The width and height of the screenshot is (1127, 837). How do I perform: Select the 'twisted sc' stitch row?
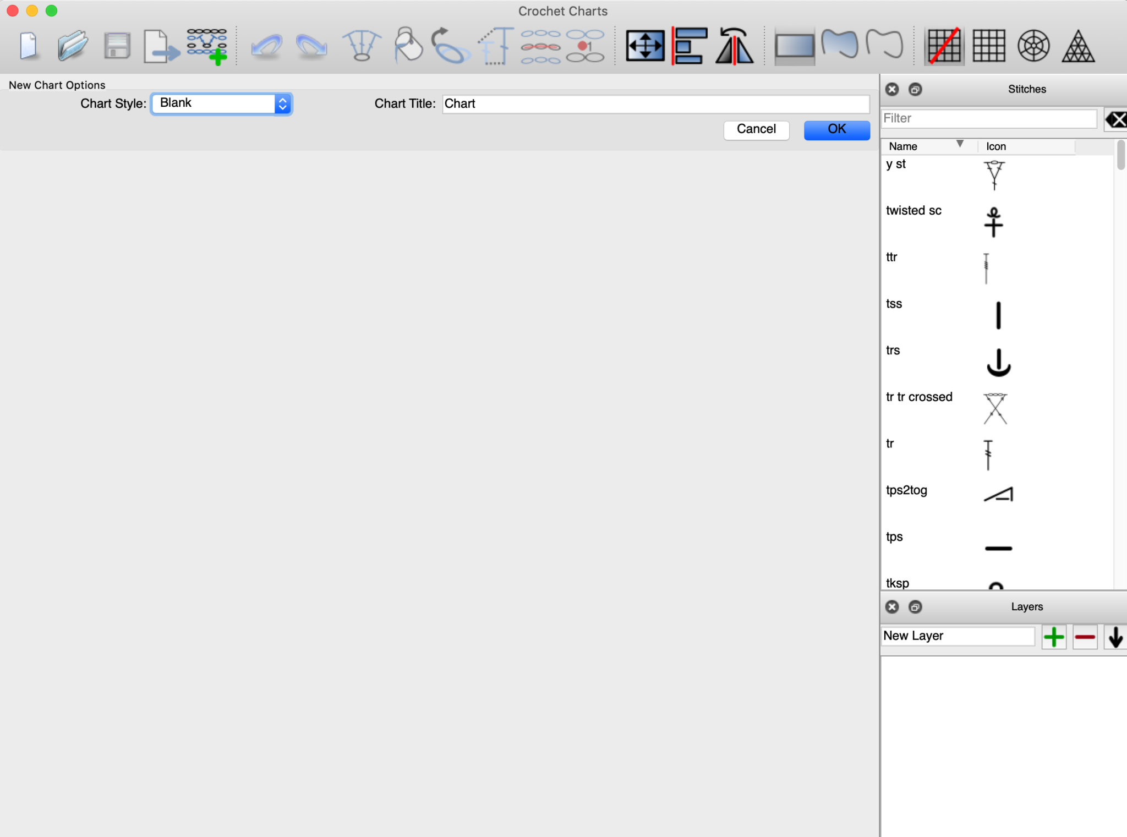coord(914,211)
